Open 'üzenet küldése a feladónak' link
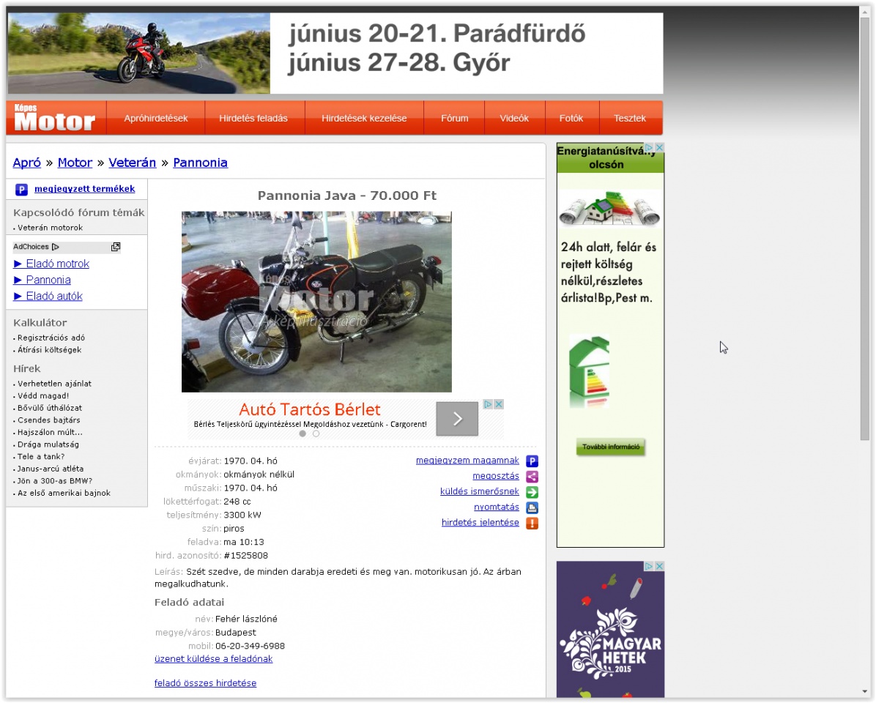 point(213,659)
